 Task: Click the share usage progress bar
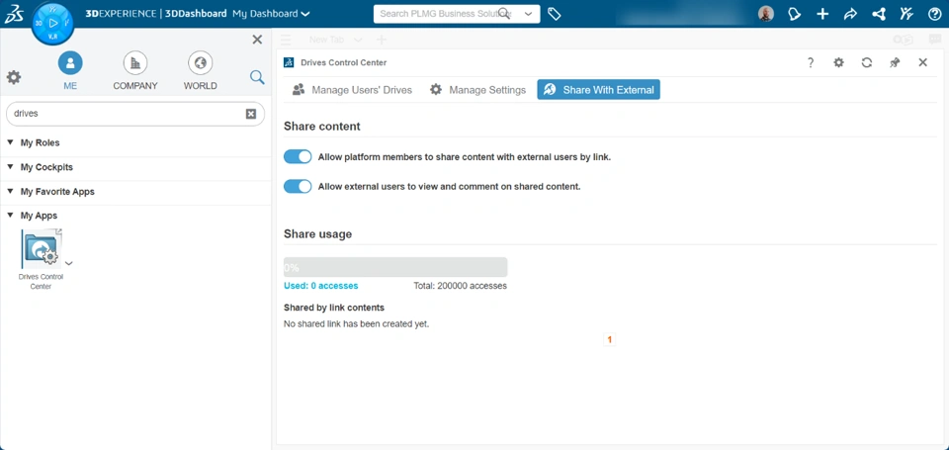(x=395, y=267)
